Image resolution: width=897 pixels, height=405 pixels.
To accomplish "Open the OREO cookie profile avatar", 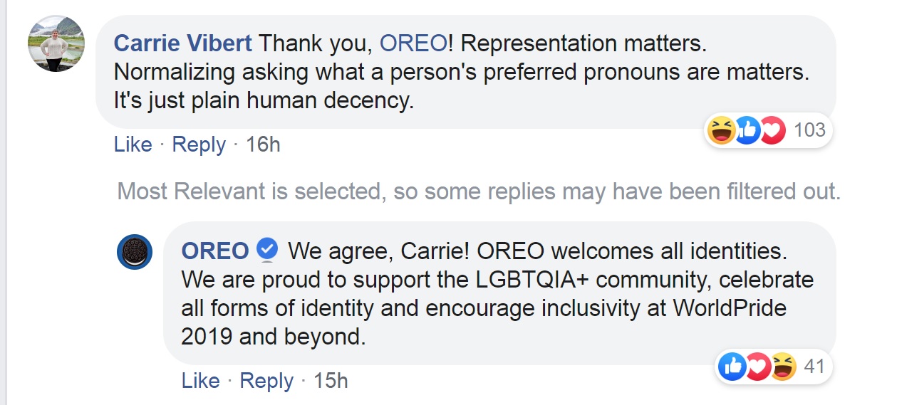I will tap(135, 251).
